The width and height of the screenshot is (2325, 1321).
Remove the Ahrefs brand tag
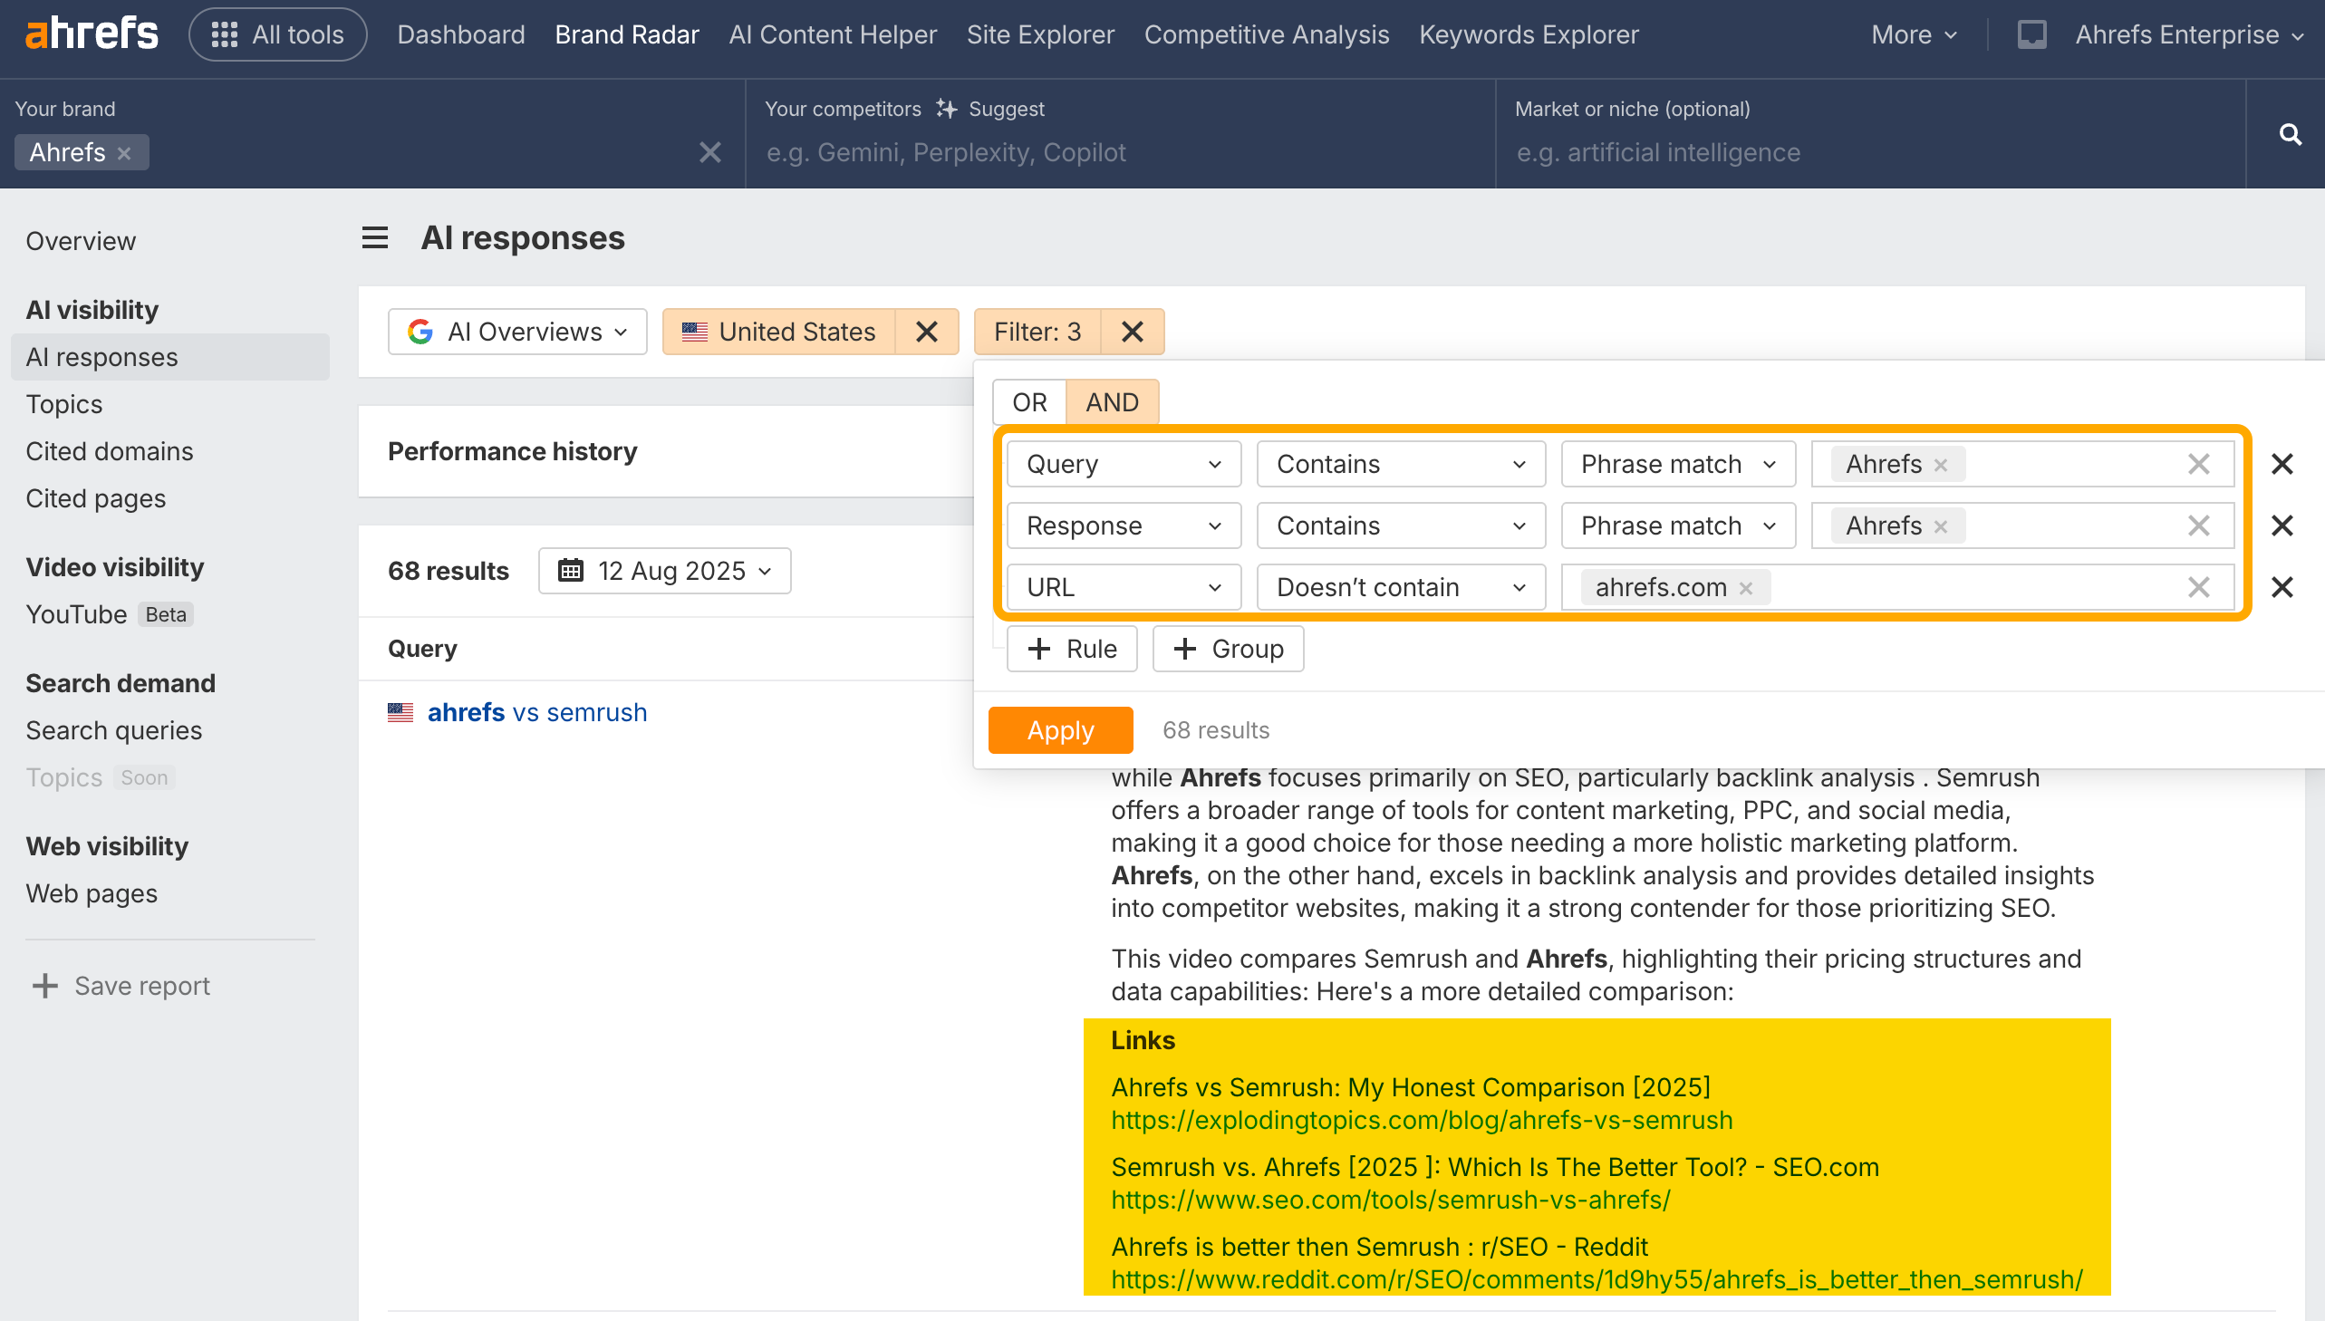click(x=124, y=153)
